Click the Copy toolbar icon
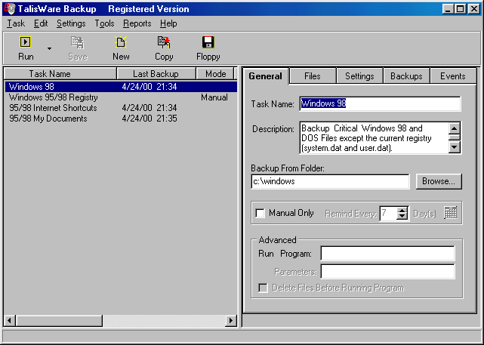This screenshot has width=484, height=345. 164,42
